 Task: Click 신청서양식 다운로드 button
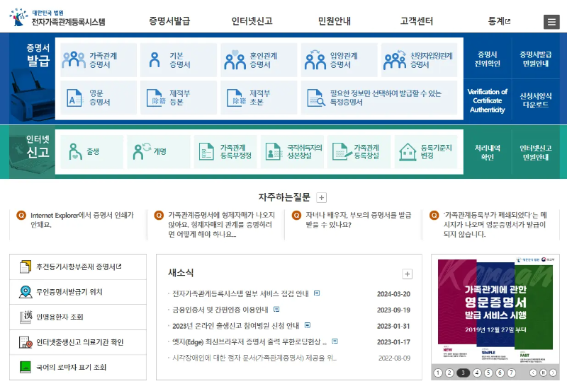pyautogui.click(x=536, y=100)
